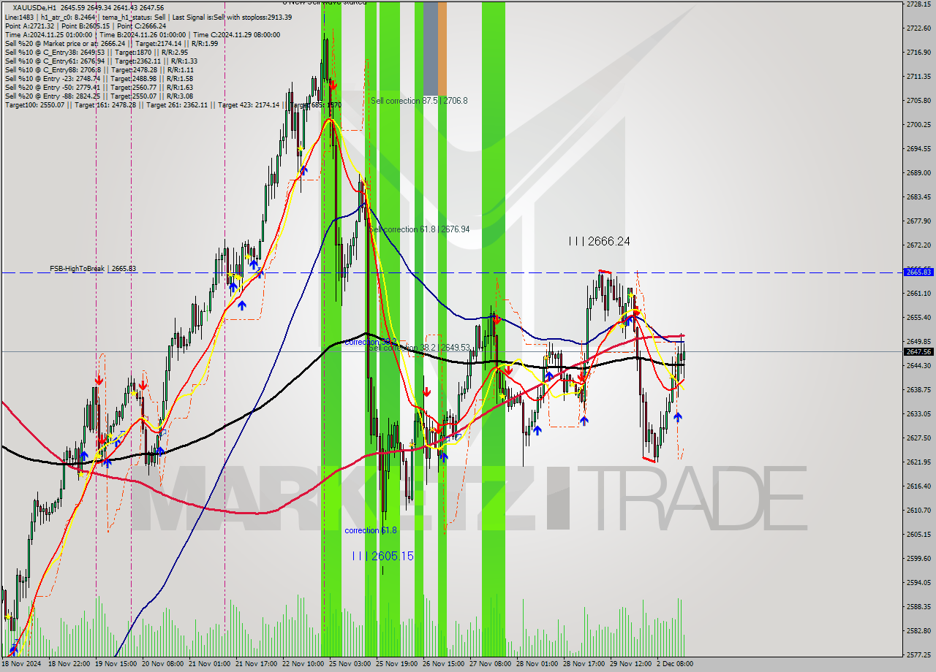
Task: Click the '18 Nov 2024' time axis label
Action: coord(21,665)
